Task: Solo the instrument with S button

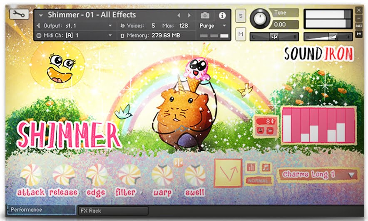Action: click(241, 16)
